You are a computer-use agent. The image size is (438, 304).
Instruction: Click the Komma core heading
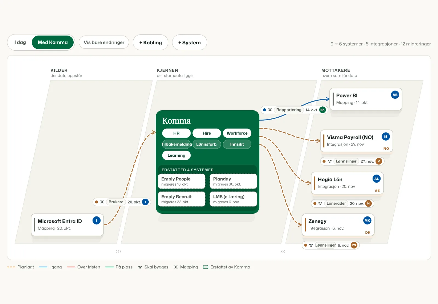click(176, 121)
